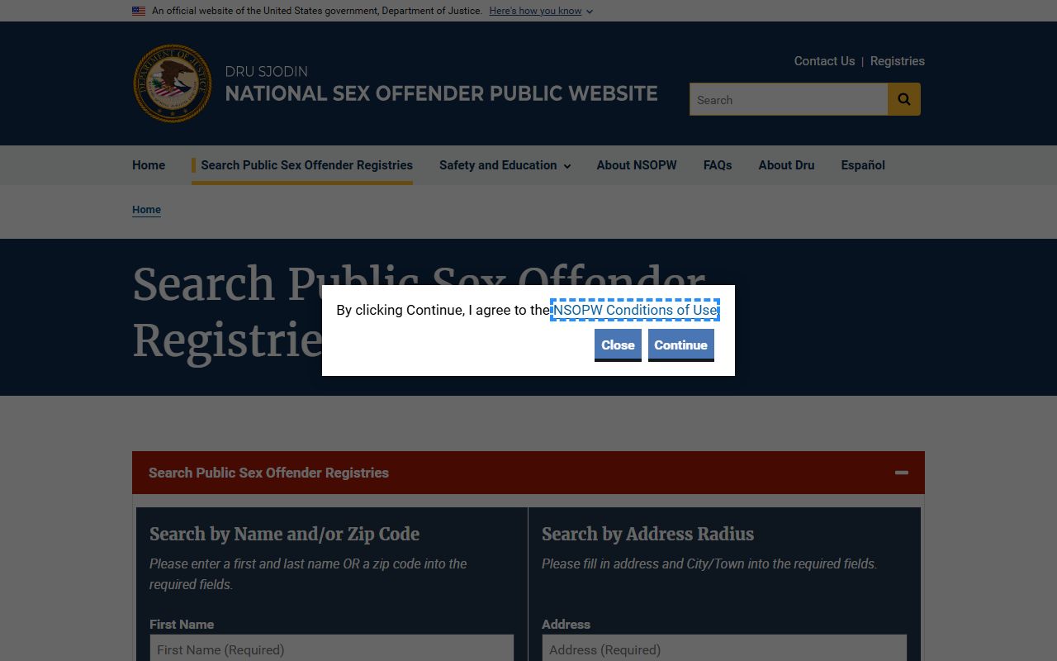Click Close in the conditions dialog
The width and height of the screenshot is (1057, 661).
click(618, 345)
